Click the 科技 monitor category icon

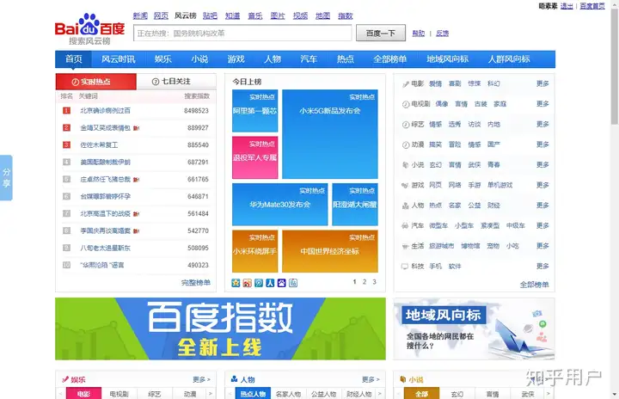pyautogui.click(x=406, y=267)
